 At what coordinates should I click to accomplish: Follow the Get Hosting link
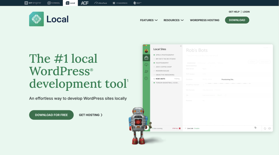(91, 115)
